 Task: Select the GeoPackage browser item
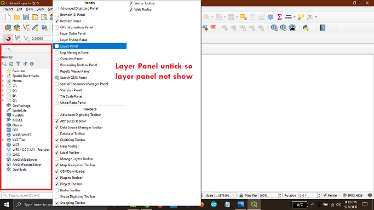click(21, 106)
